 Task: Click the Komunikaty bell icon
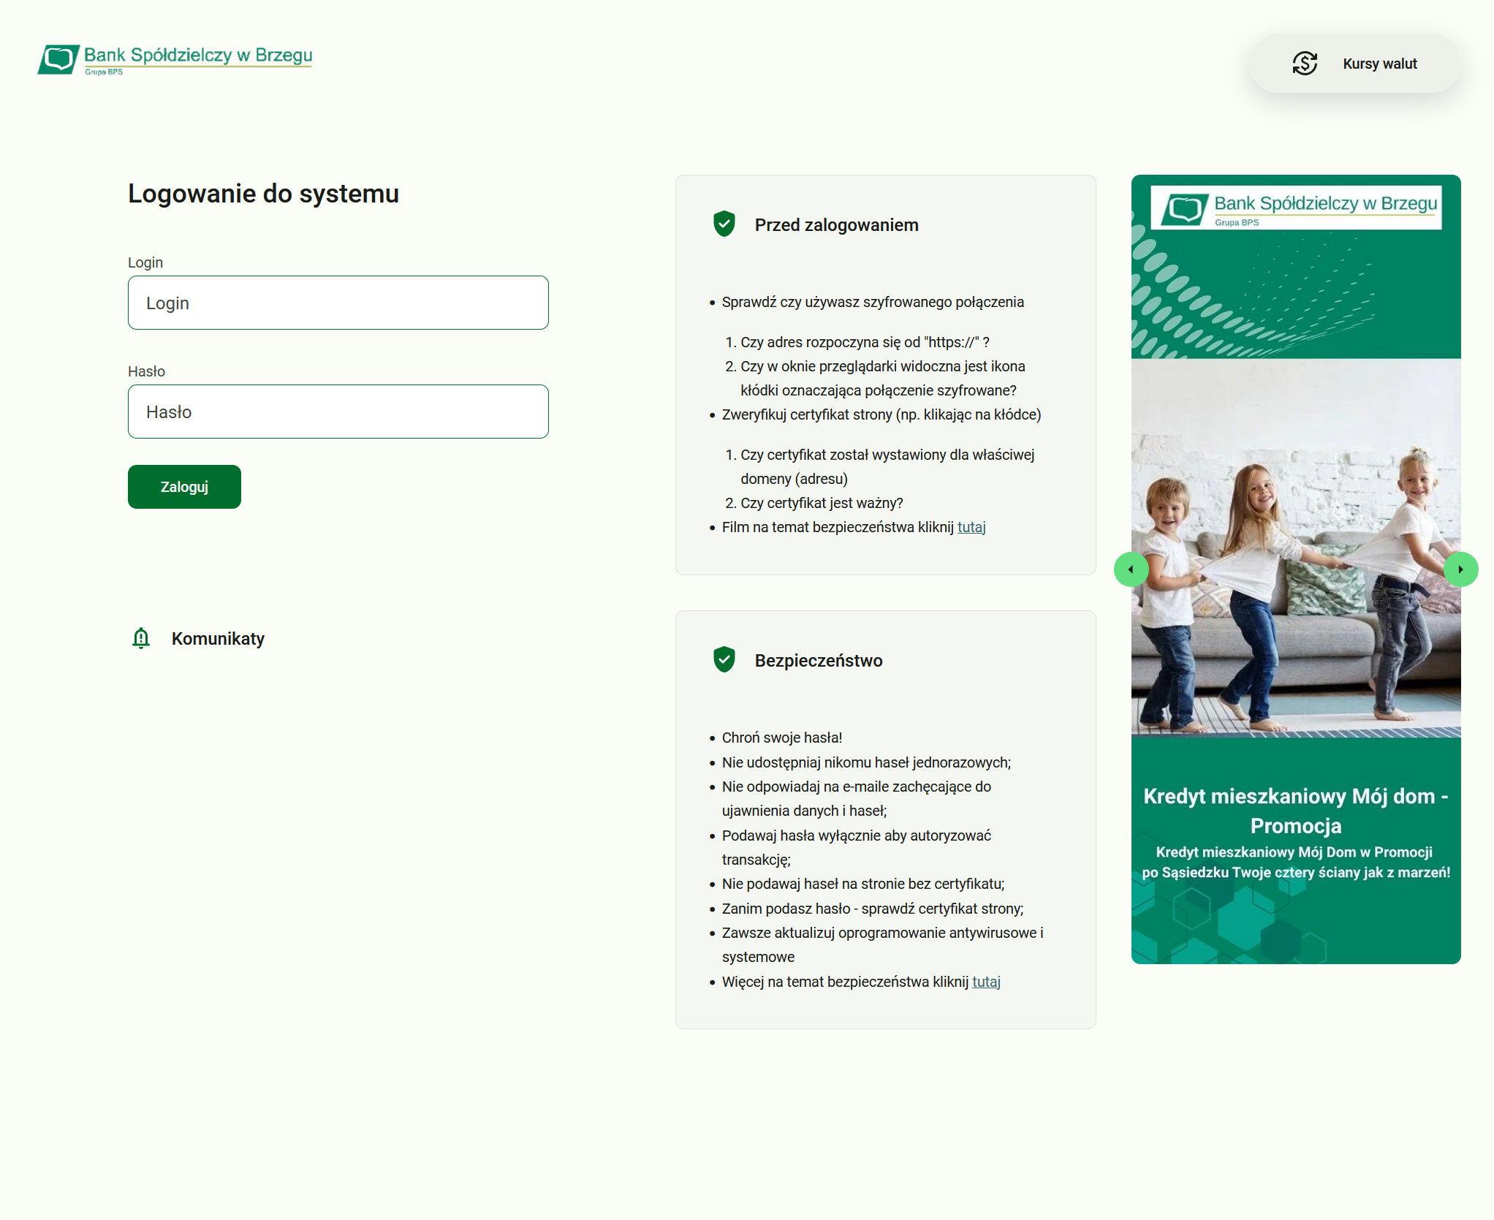tap(142, 638)
